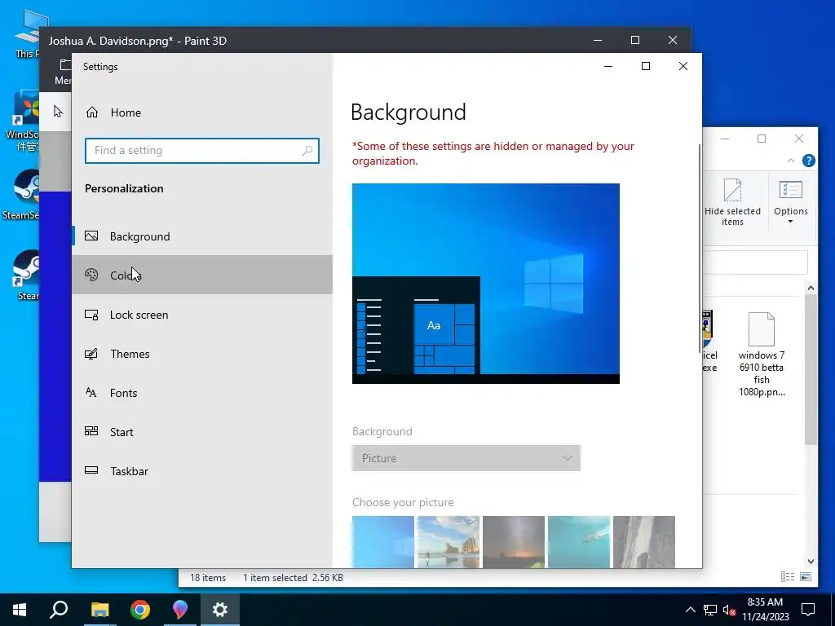Open Taskbar personalization settings

(x=202, y=471)
